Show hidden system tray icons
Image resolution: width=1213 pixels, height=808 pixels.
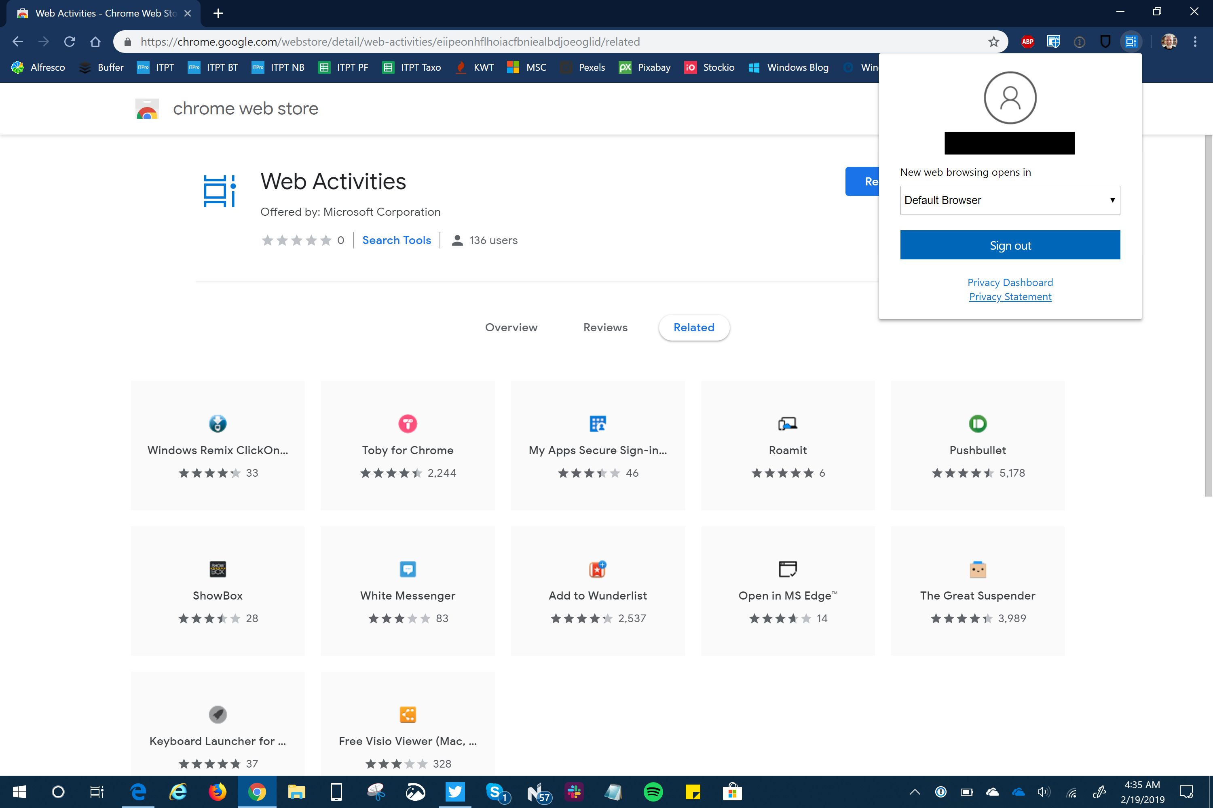(915, 792)
